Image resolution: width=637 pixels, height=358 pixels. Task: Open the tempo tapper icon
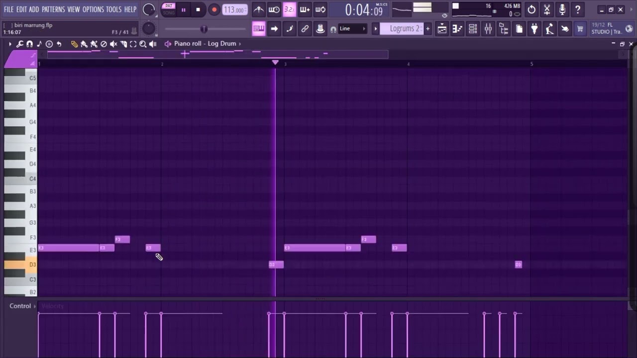549,29
